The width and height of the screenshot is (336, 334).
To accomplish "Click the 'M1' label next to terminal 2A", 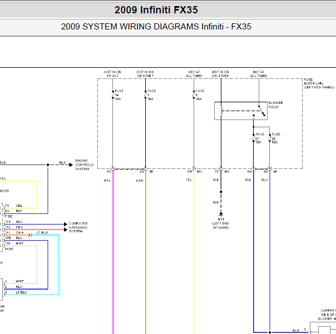I will point(151,172).
